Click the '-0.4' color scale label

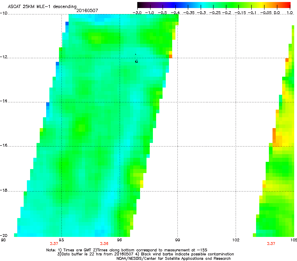click(175, 13)
